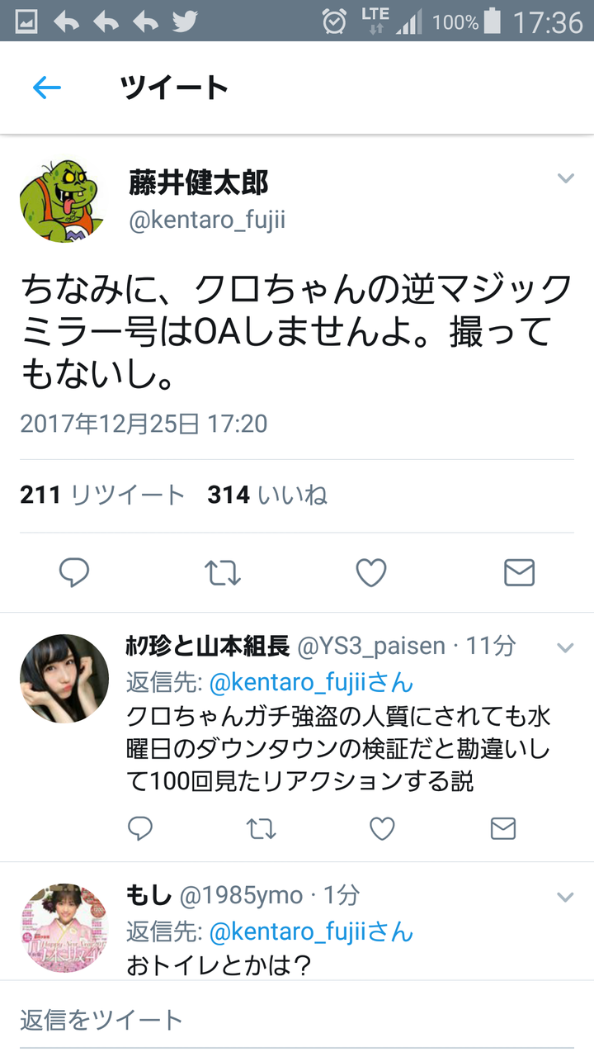Open the Twitter notification in status bar

coord(185,21)
